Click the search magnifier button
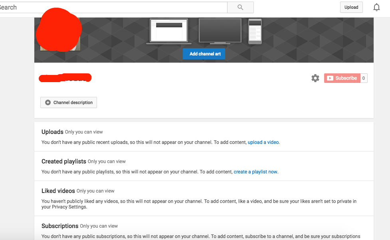Screen dimensions: 390x240 pos(240,7)
